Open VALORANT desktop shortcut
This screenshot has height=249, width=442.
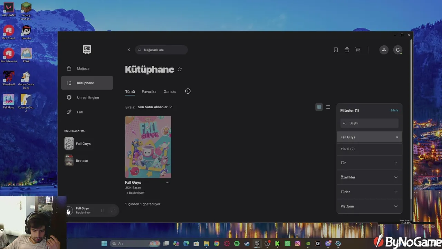pyautogui.click(x=9, y=10)
